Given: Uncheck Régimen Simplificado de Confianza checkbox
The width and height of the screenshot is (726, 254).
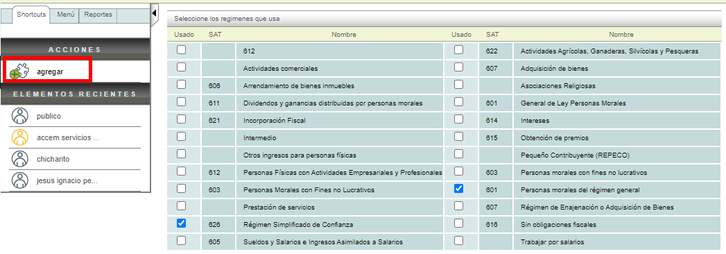Looking at the screenshot, I should tap(182, 223).
